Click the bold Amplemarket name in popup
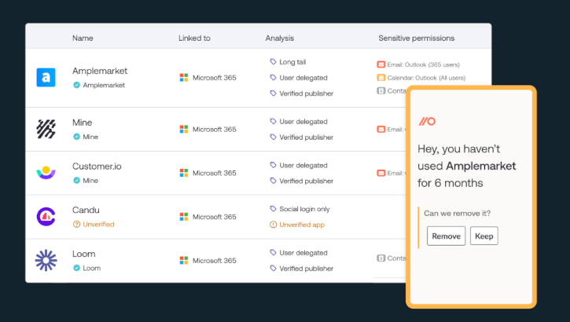The width and height of the screenshot is (570, 322). point(481,166)
